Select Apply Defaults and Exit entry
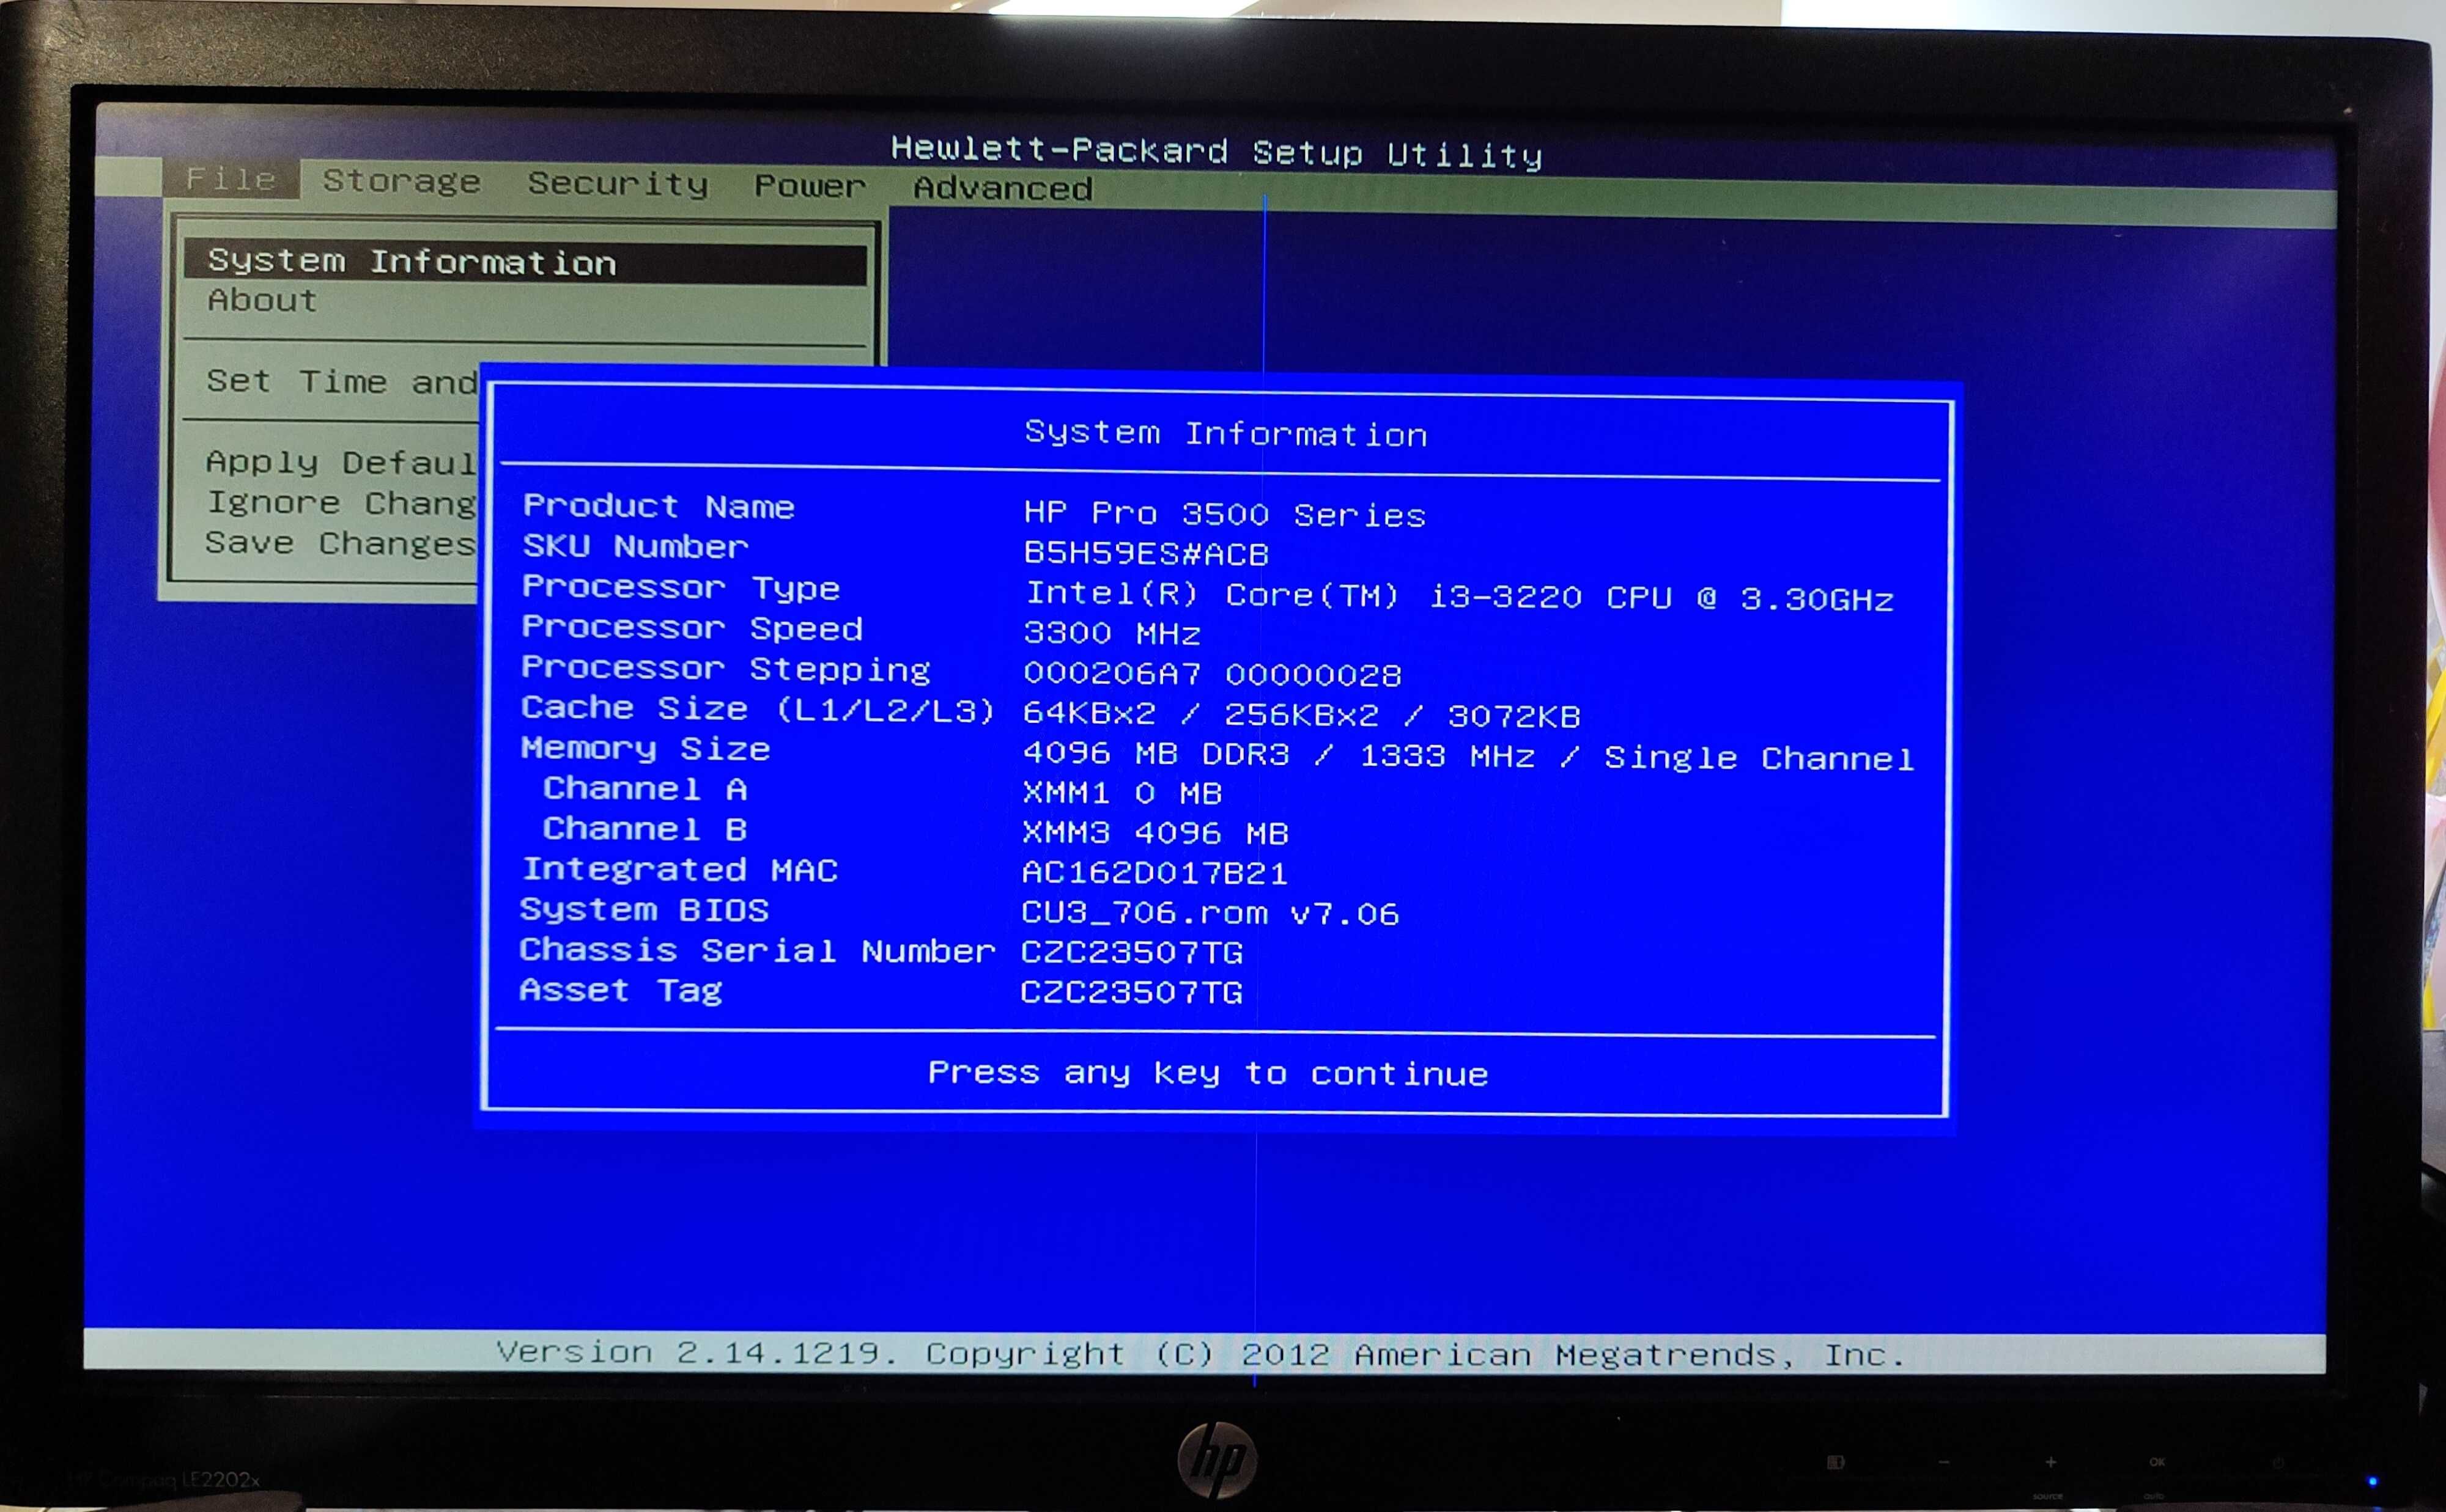This screenshot has height=1512, width=2446. pyautogui.click(x=342, y=462)
